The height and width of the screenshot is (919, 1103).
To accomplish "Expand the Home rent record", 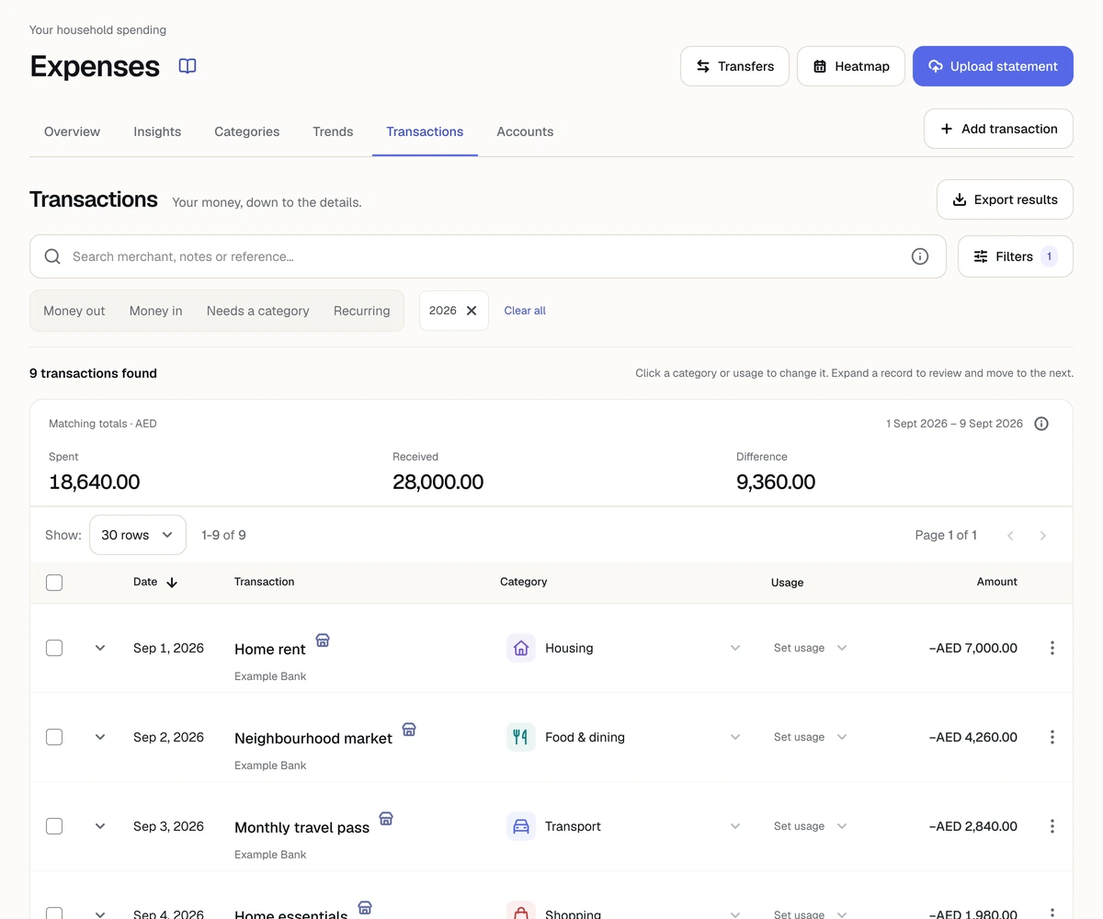I will [x=100, y=648].
